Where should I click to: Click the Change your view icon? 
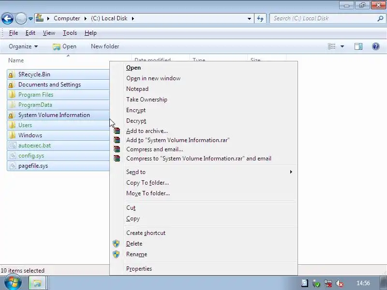pos(331,46)
